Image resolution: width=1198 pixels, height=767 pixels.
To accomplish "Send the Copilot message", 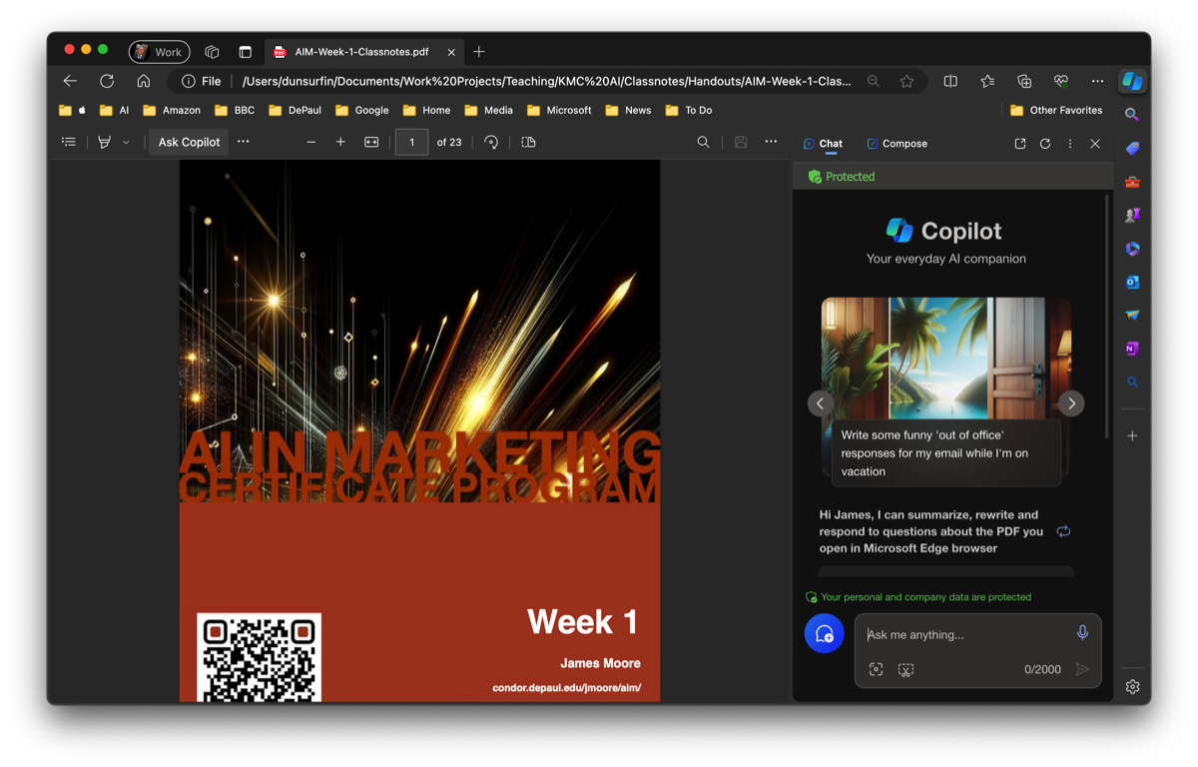I will click(x=1082, y=669).
